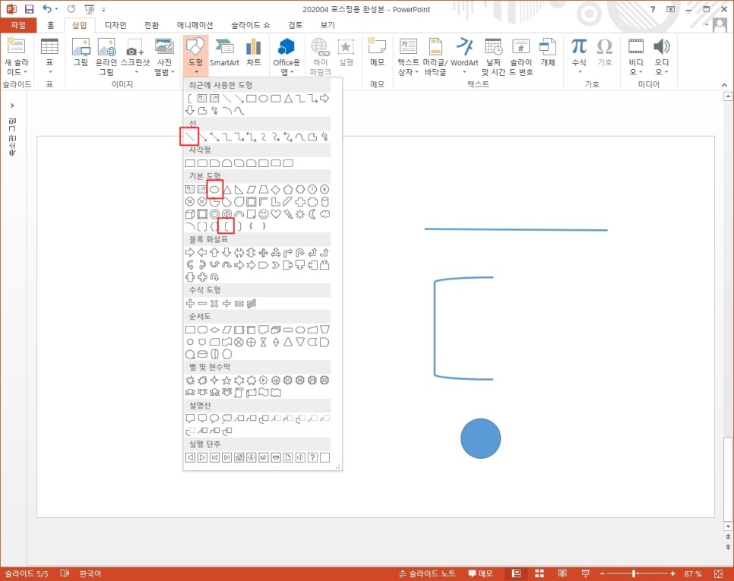
Task: Insert the smiley face shape
Action: click(x=264, y=214)
